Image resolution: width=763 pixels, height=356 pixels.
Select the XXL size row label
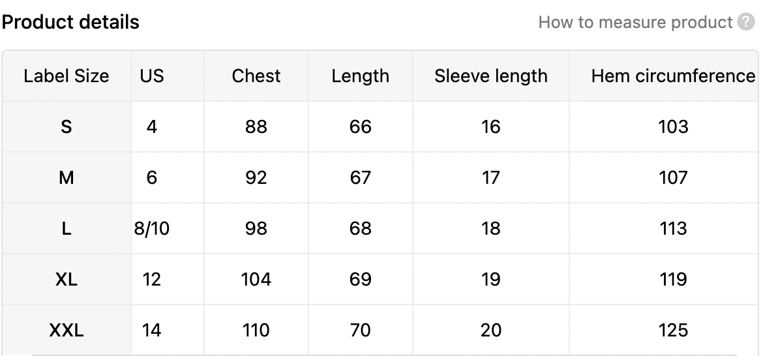pyautogui.click(x=66, y=330)
